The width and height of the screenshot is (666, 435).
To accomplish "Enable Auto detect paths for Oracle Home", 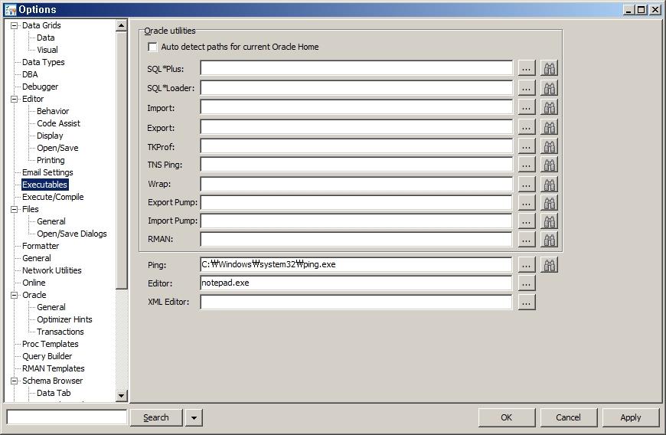I will click(152, 47).
